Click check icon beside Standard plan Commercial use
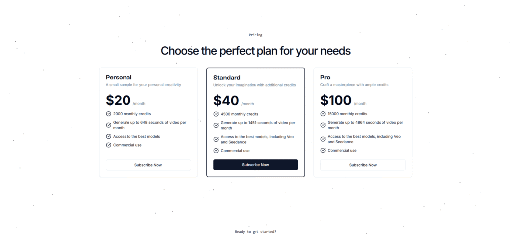The image size is (510, 234). point(216,150)
